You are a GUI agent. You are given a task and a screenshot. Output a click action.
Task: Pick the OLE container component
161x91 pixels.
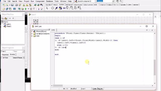coord(64,8)
